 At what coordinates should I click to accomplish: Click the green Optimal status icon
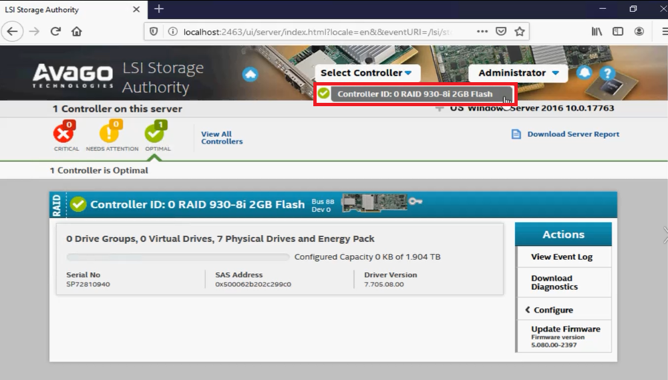[x=154, y=134]
